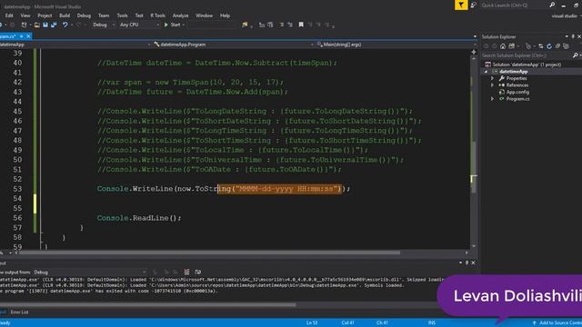Image resolution: width=582 pixels, height=327 pixels.
Task: Click the Solution Explorer Forward arrow icon
Action: tap(495, 46)
